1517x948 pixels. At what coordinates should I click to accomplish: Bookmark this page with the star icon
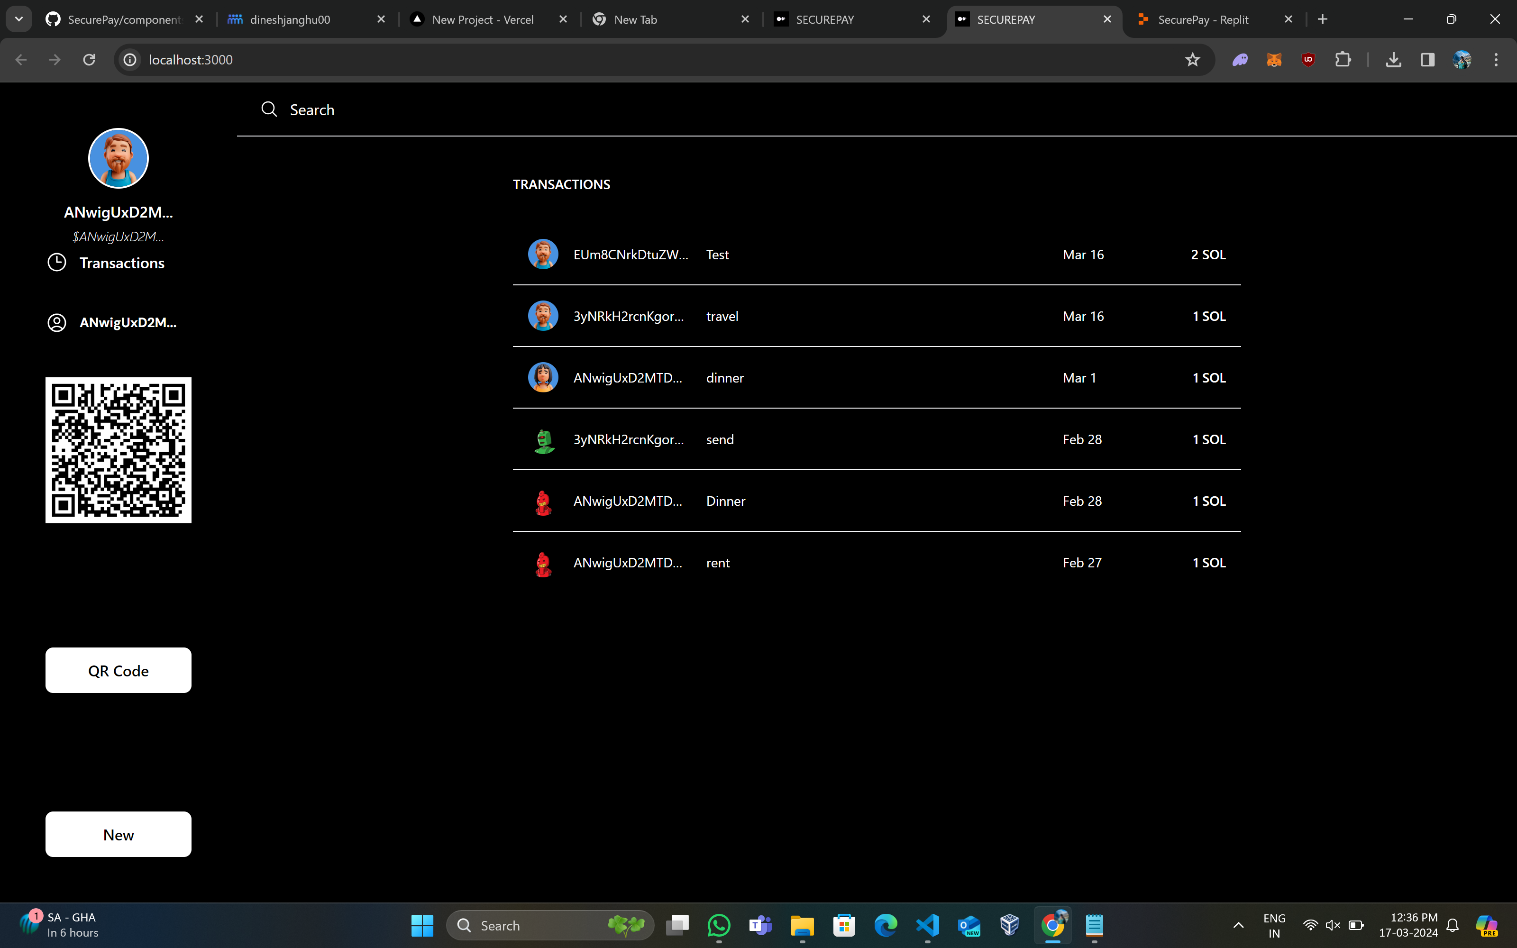1192,60
